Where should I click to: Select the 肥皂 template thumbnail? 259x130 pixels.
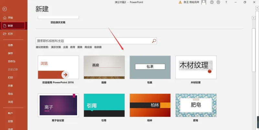point(196,105)
